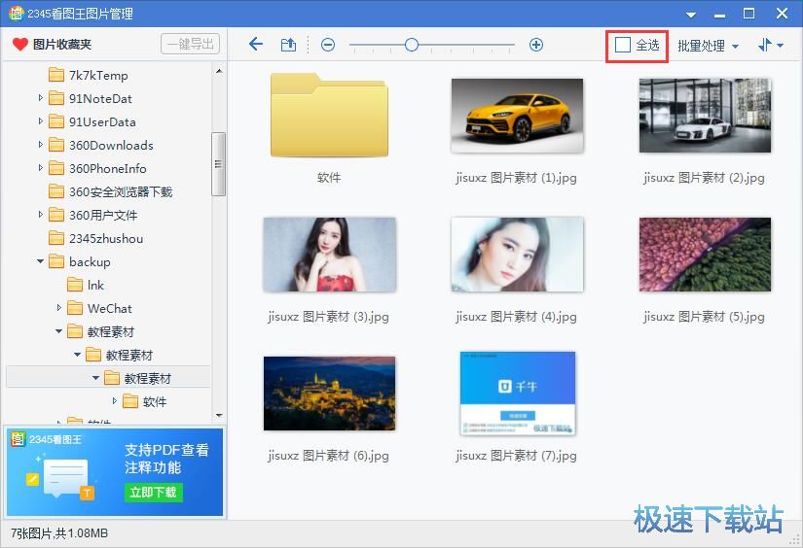Select night castle image (6) thumbnail
The width and height of the screenshot is (803, 548).
[329, 394]
